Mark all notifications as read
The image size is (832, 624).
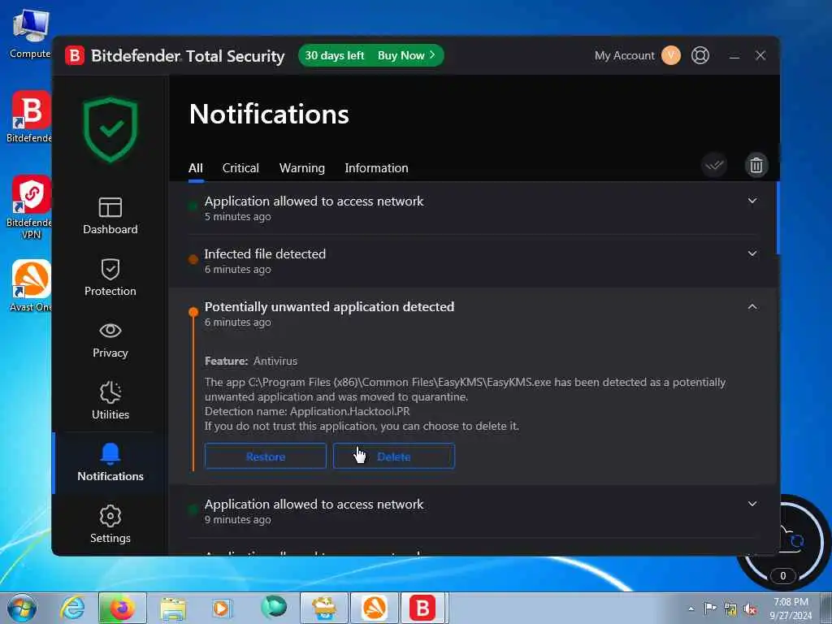click(x=714, y=165)
